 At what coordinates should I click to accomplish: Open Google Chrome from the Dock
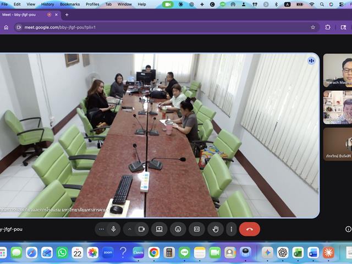[154, 253]
